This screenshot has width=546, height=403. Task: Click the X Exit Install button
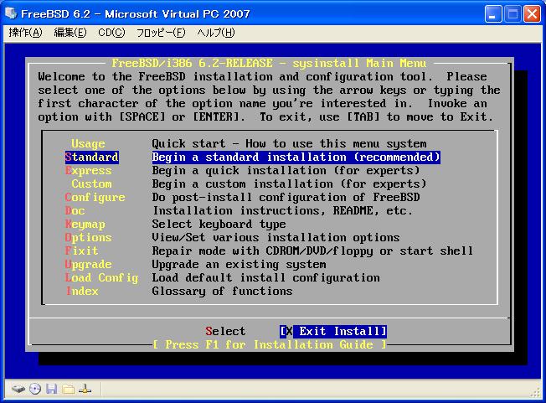click(x=333, y=331)
